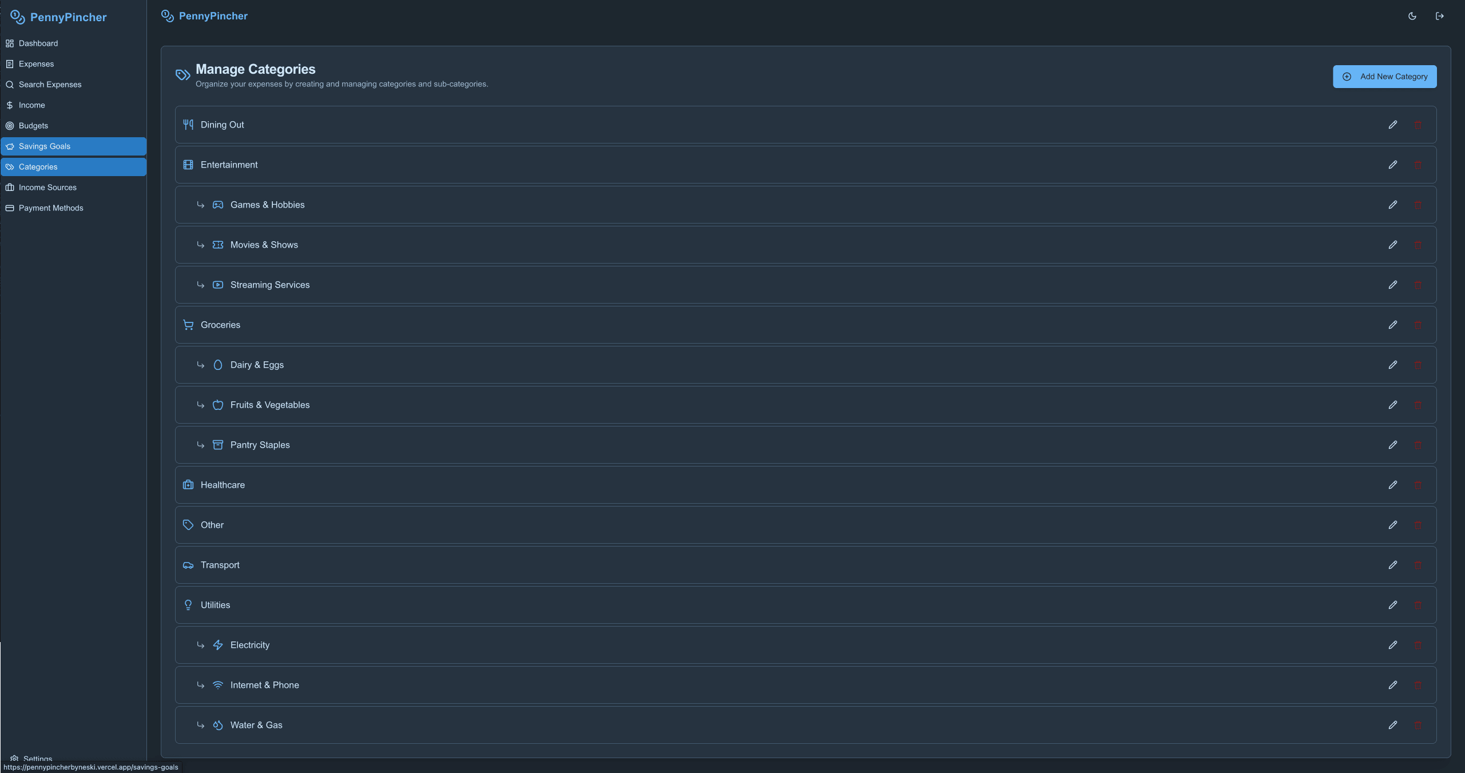Select the Utilities category row
1465x773 pixels.
[216, 605]
